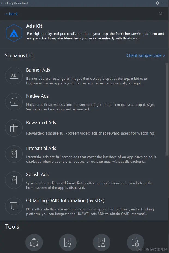Click 'Banner ads are rectangular images' description
Image resolution: width=169 pixels, height=253 pixels.
[x=87, y=81]
